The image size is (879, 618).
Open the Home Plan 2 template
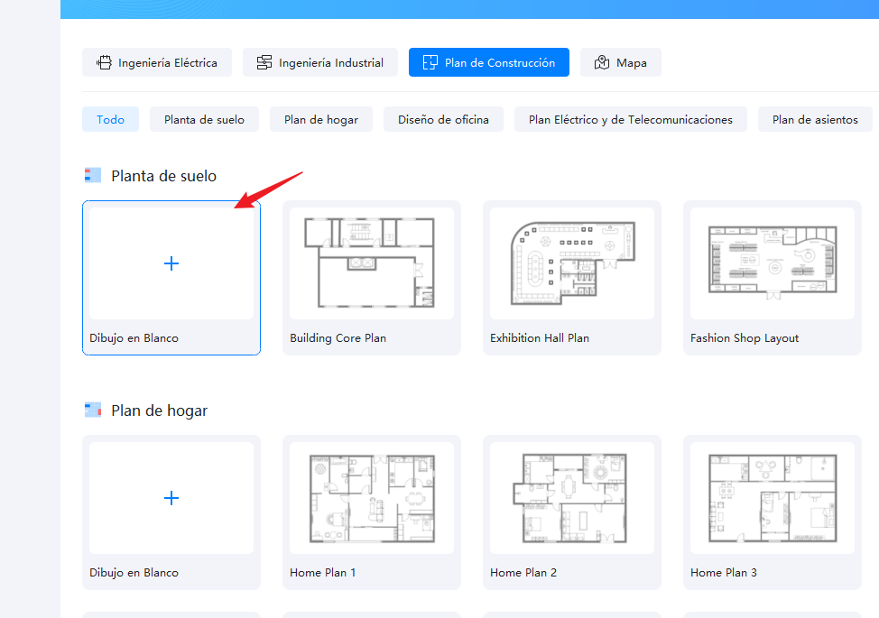coord(572,498)
